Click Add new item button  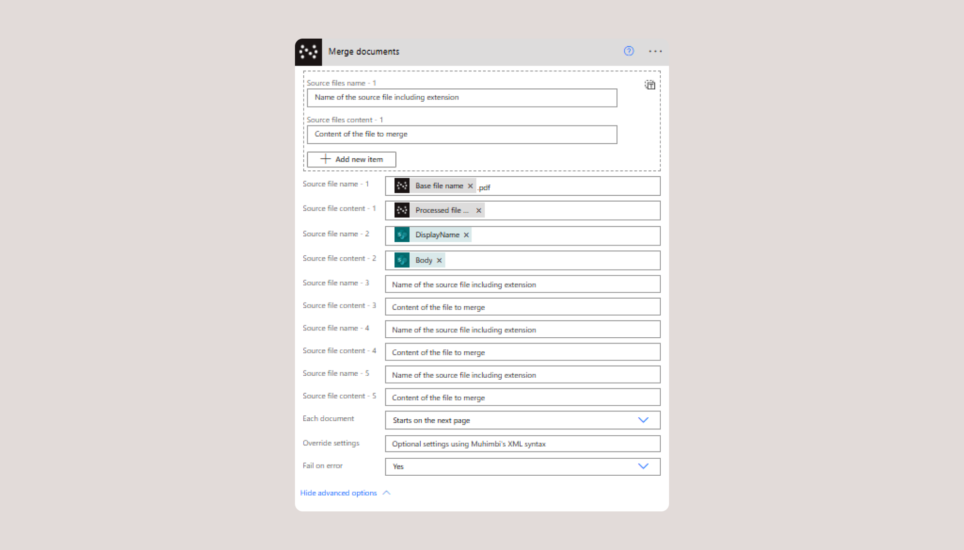(x=351, y=160)
